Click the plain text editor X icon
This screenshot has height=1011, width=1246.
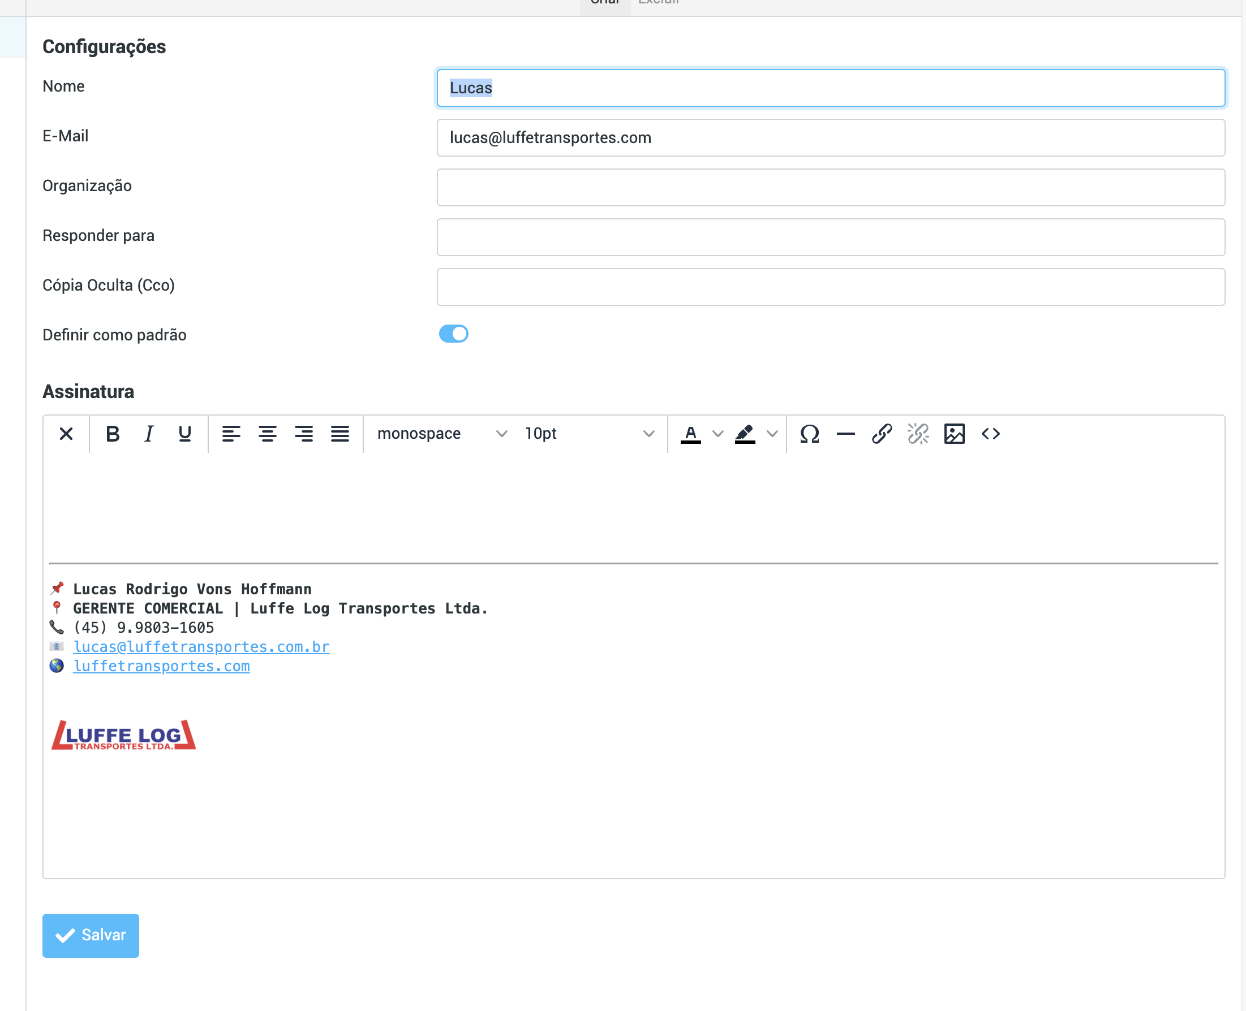(66, 434)
